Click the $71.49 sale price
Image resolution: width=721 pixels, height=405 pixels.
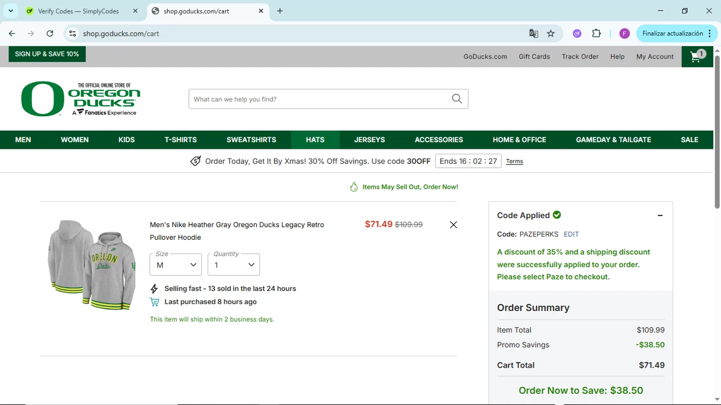pos(379,224)
